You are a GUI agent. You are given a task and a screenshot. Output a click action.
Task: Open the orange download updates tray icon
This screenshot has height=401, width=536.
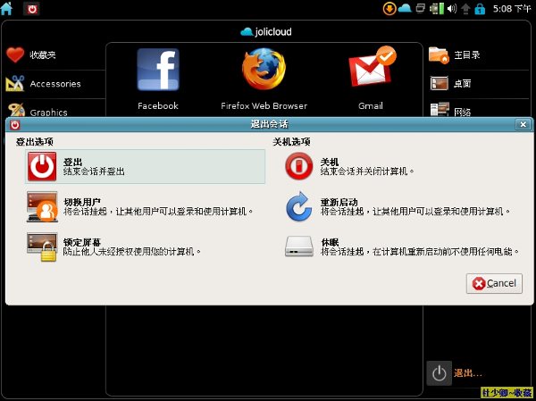(389, 9)
